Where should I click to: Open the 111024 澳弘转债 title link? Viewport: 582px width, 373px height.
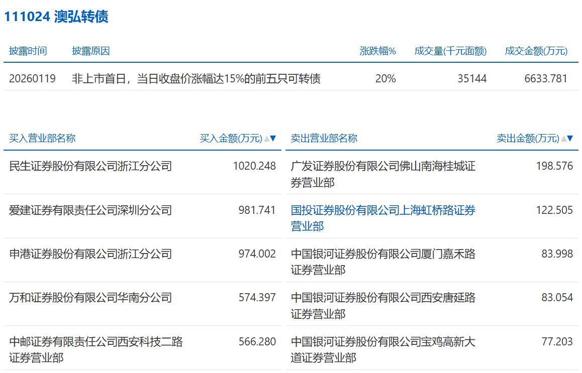click(x=56, y=17)
